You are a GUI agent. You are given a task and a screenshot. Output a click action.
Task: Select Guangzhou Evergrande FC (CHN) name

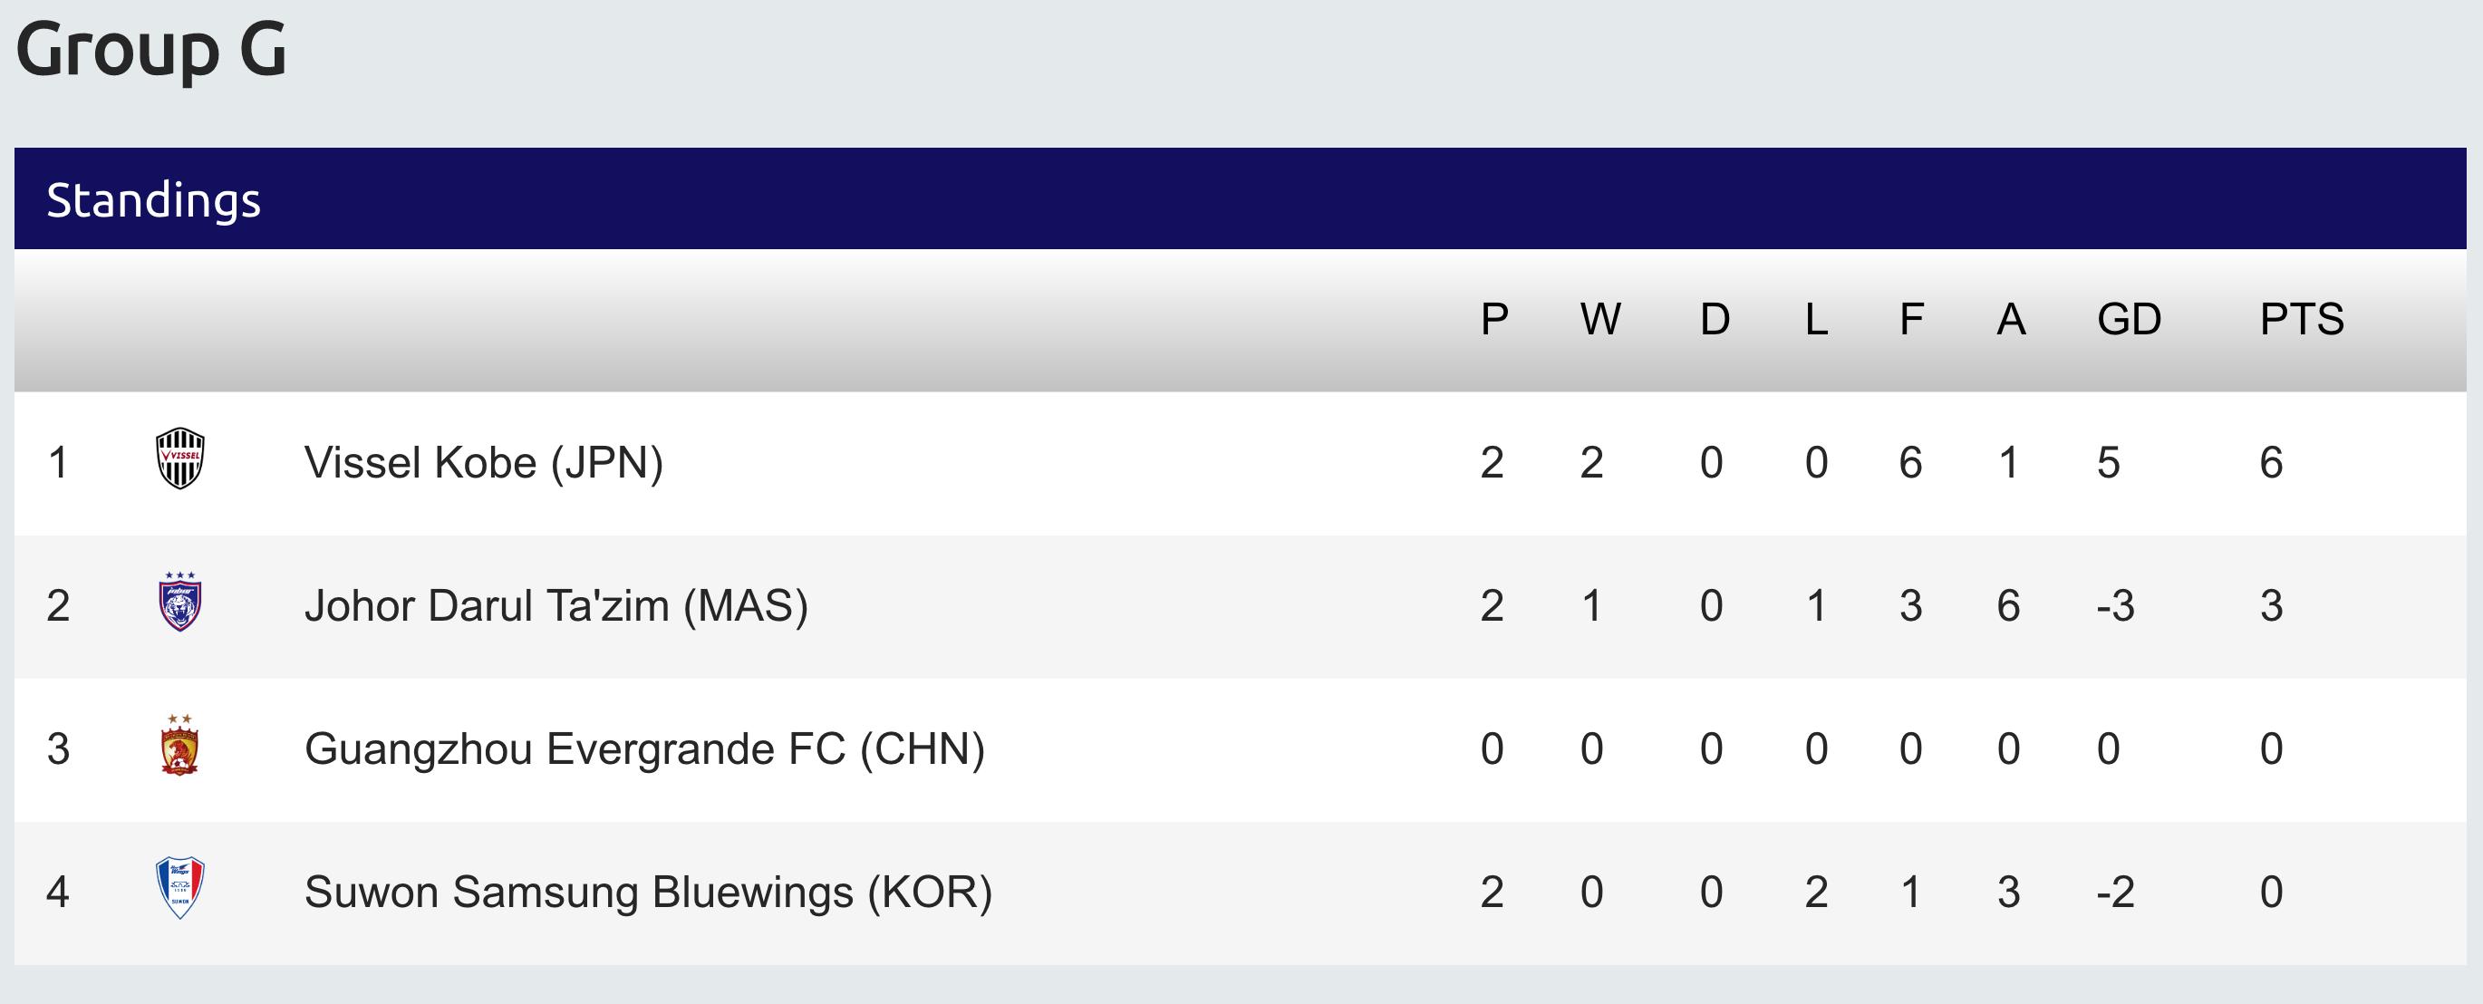tap(645, 749)
